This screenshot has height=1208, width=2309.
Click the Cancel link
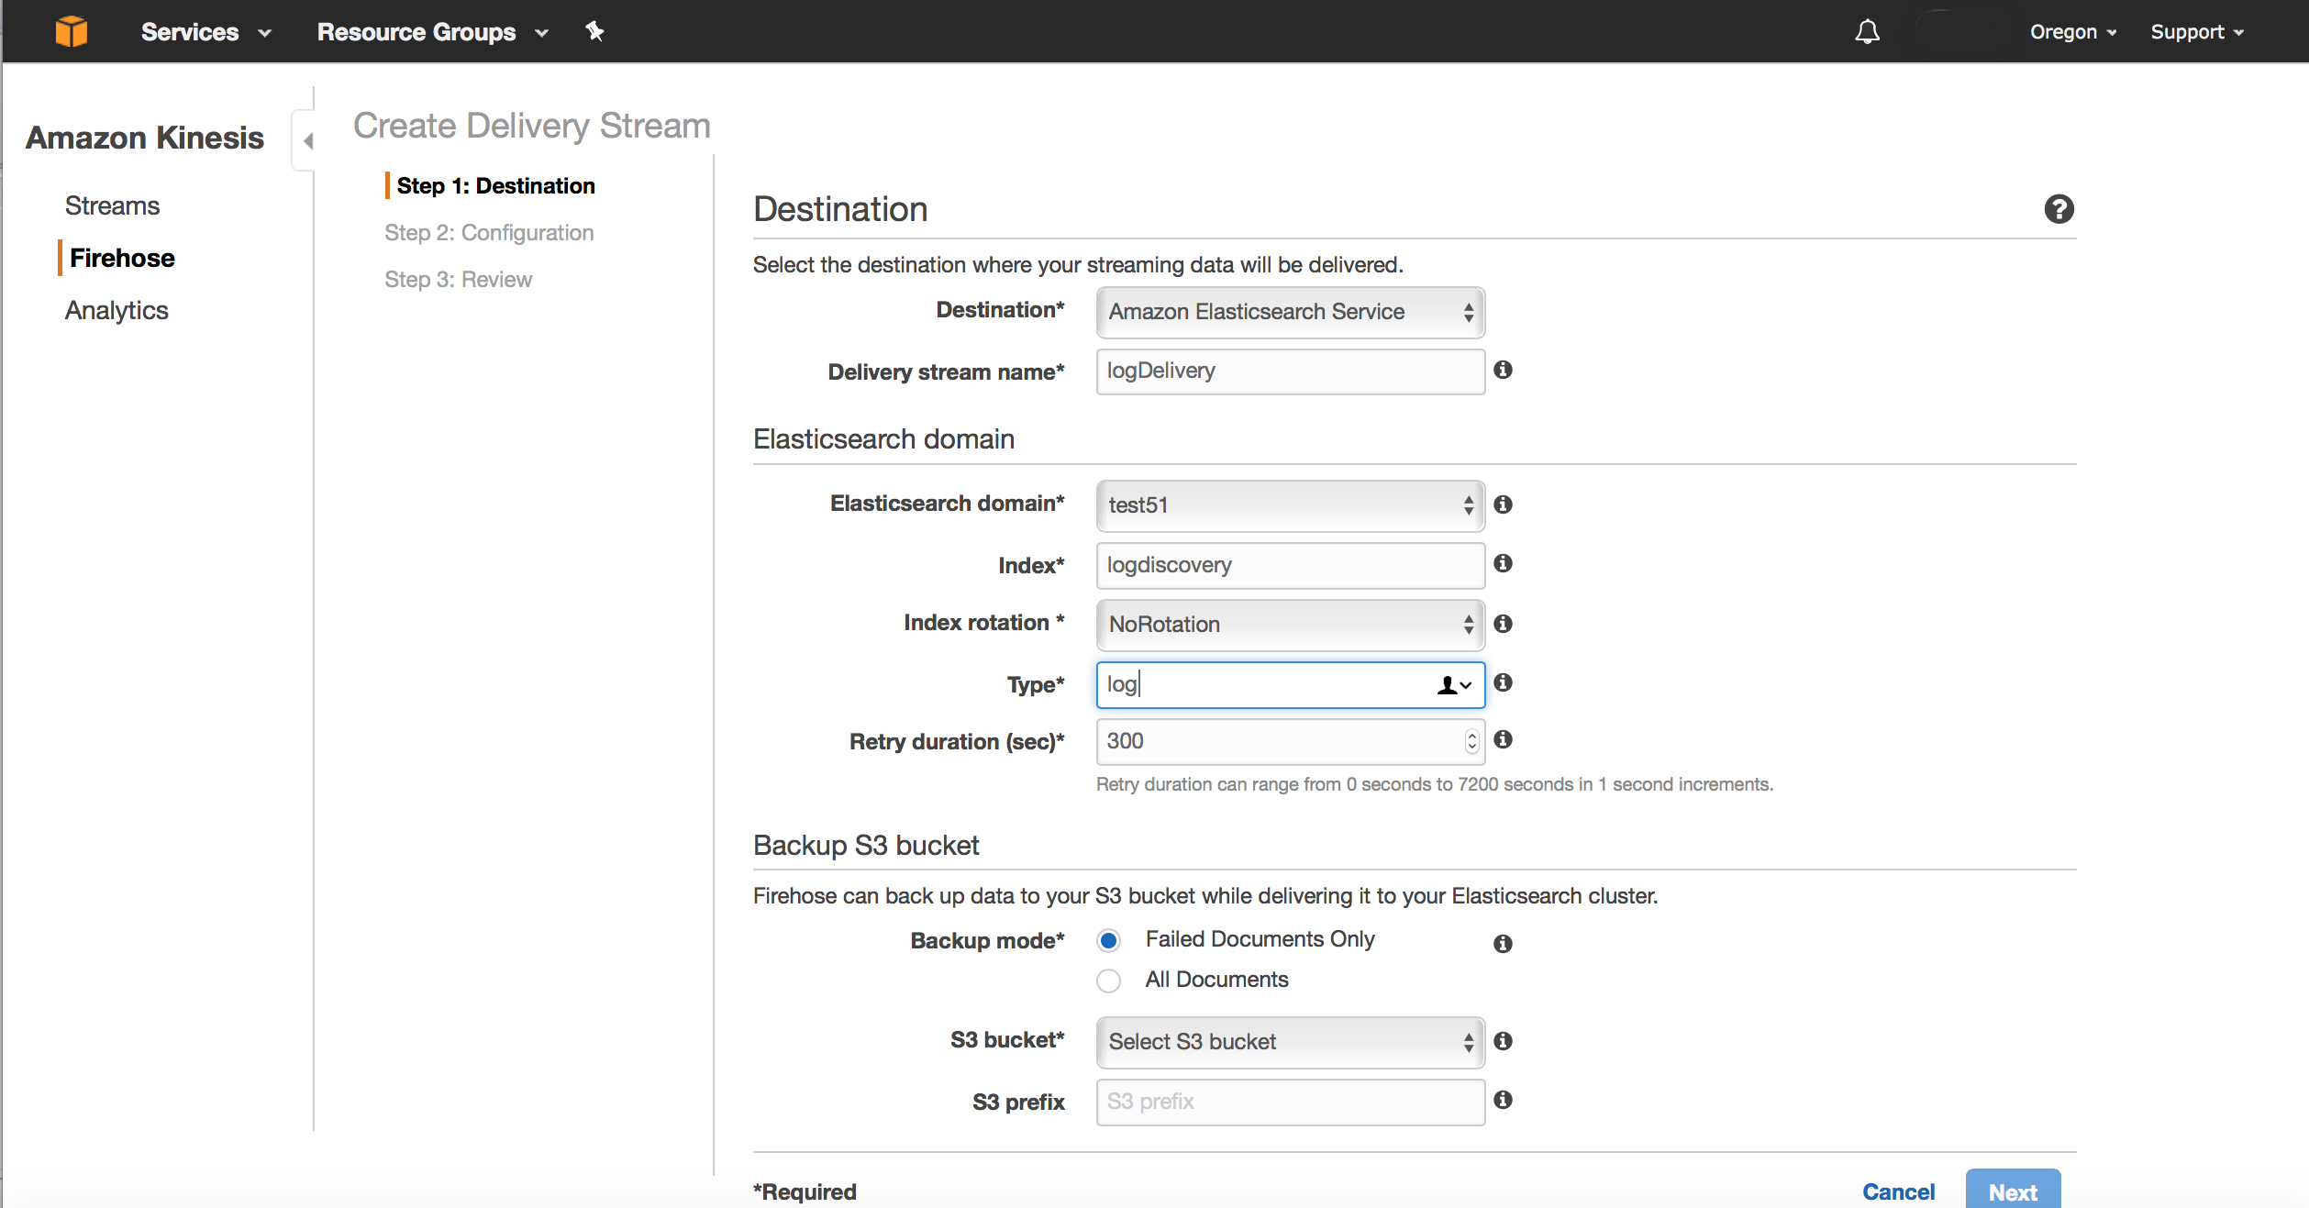[1897, 1191]
